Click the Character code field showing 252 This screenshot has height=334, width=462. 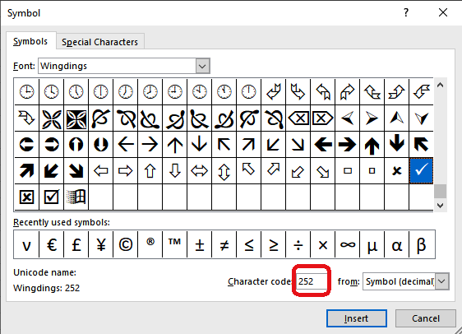(312, 281)
